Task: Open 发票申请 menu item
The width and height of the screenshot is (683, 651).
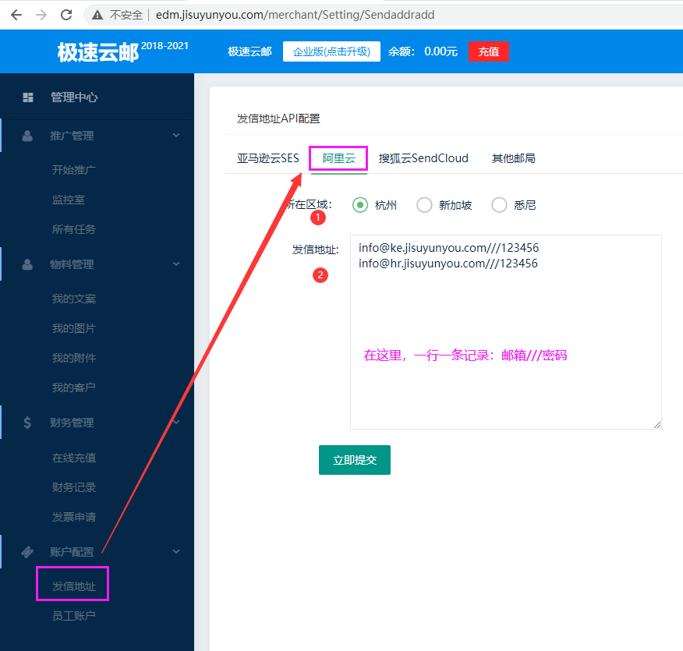Action: pyautogui.click(x=74, y=517)
